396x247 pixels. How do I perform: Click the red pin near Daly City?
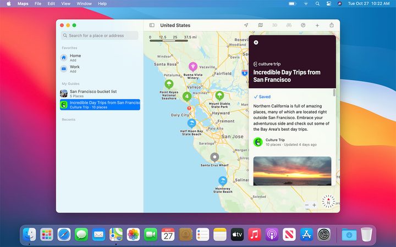tap(189, 108)
